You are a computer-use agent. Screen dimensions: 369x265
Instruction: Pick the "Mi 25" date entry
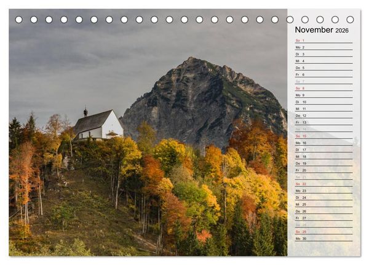pos(324,204)
